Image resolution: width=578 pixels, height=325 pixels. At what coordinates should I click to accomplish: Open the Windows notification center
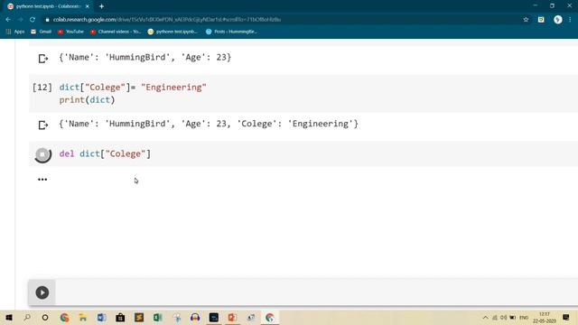pyautogui.click(x=566, y=317)
